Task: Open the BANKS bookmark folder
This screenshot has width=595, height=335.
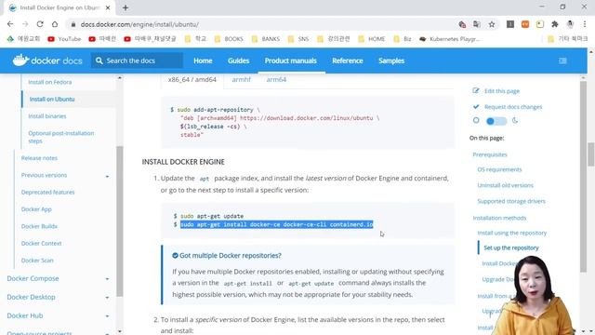Action: 265,39
